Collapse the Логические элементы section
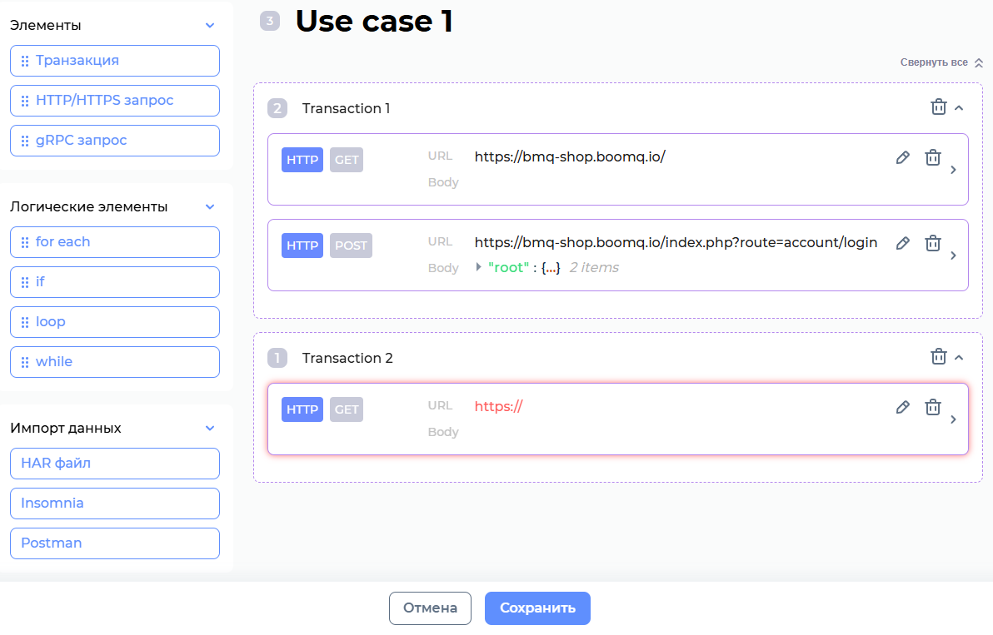 [210, 207]
